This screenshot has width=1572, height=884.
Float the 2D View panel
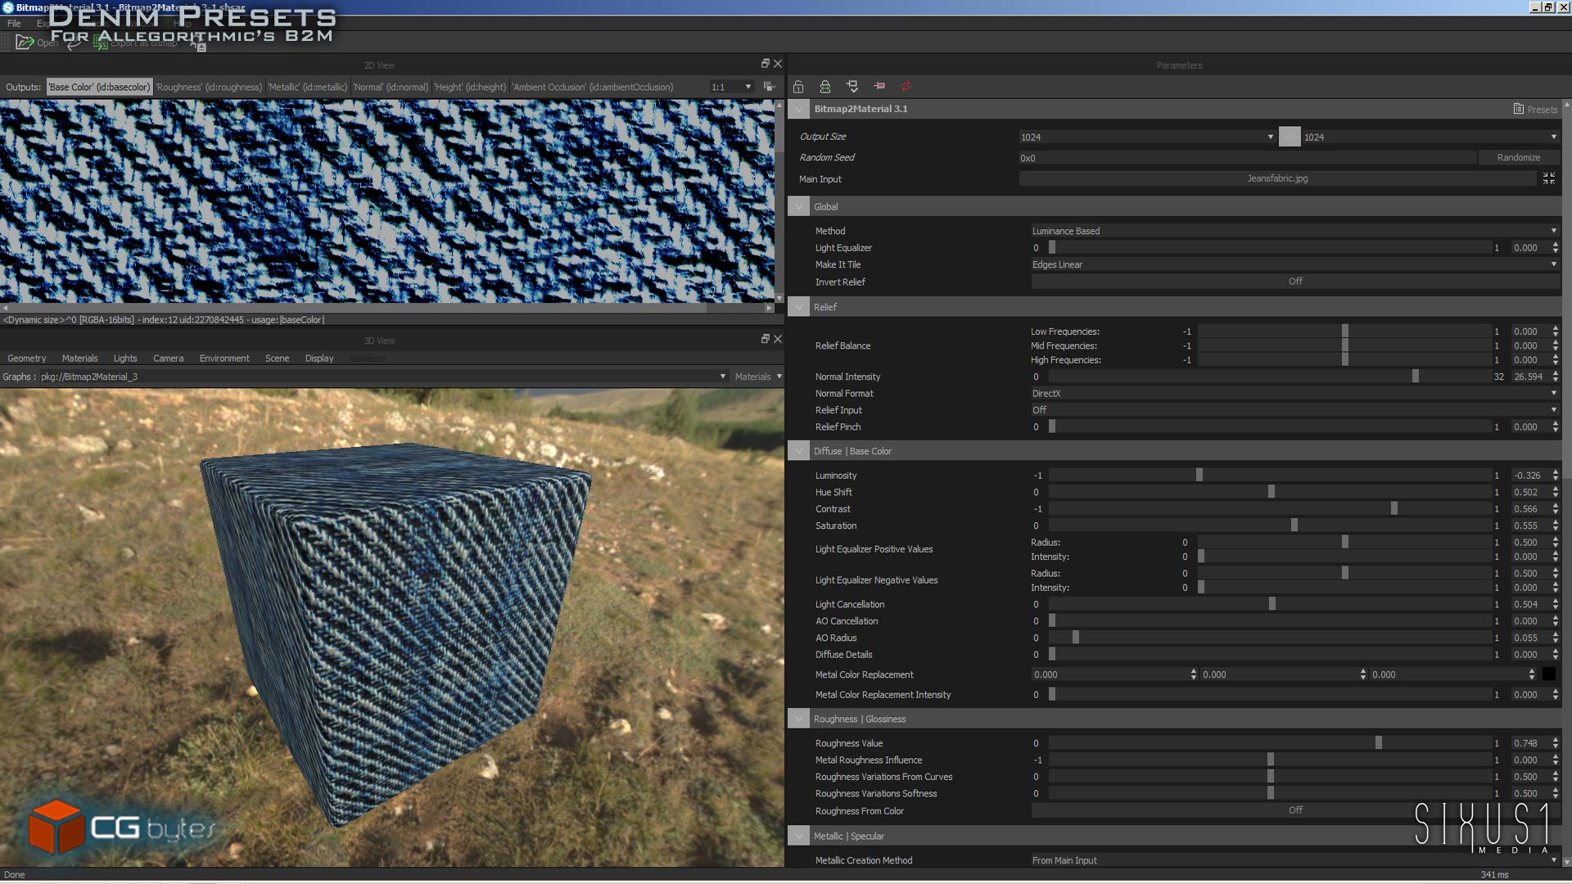(766, 63)
